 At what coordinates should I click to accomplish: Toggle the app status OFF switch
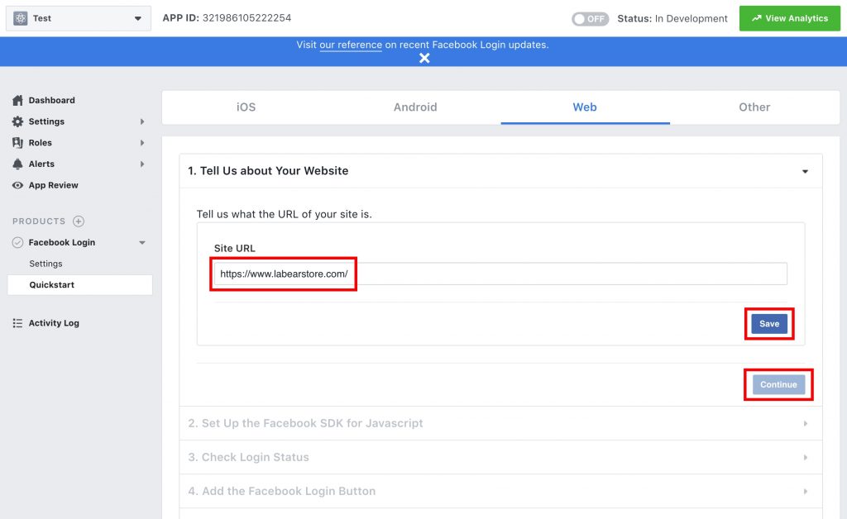click(x=590, y=19)
